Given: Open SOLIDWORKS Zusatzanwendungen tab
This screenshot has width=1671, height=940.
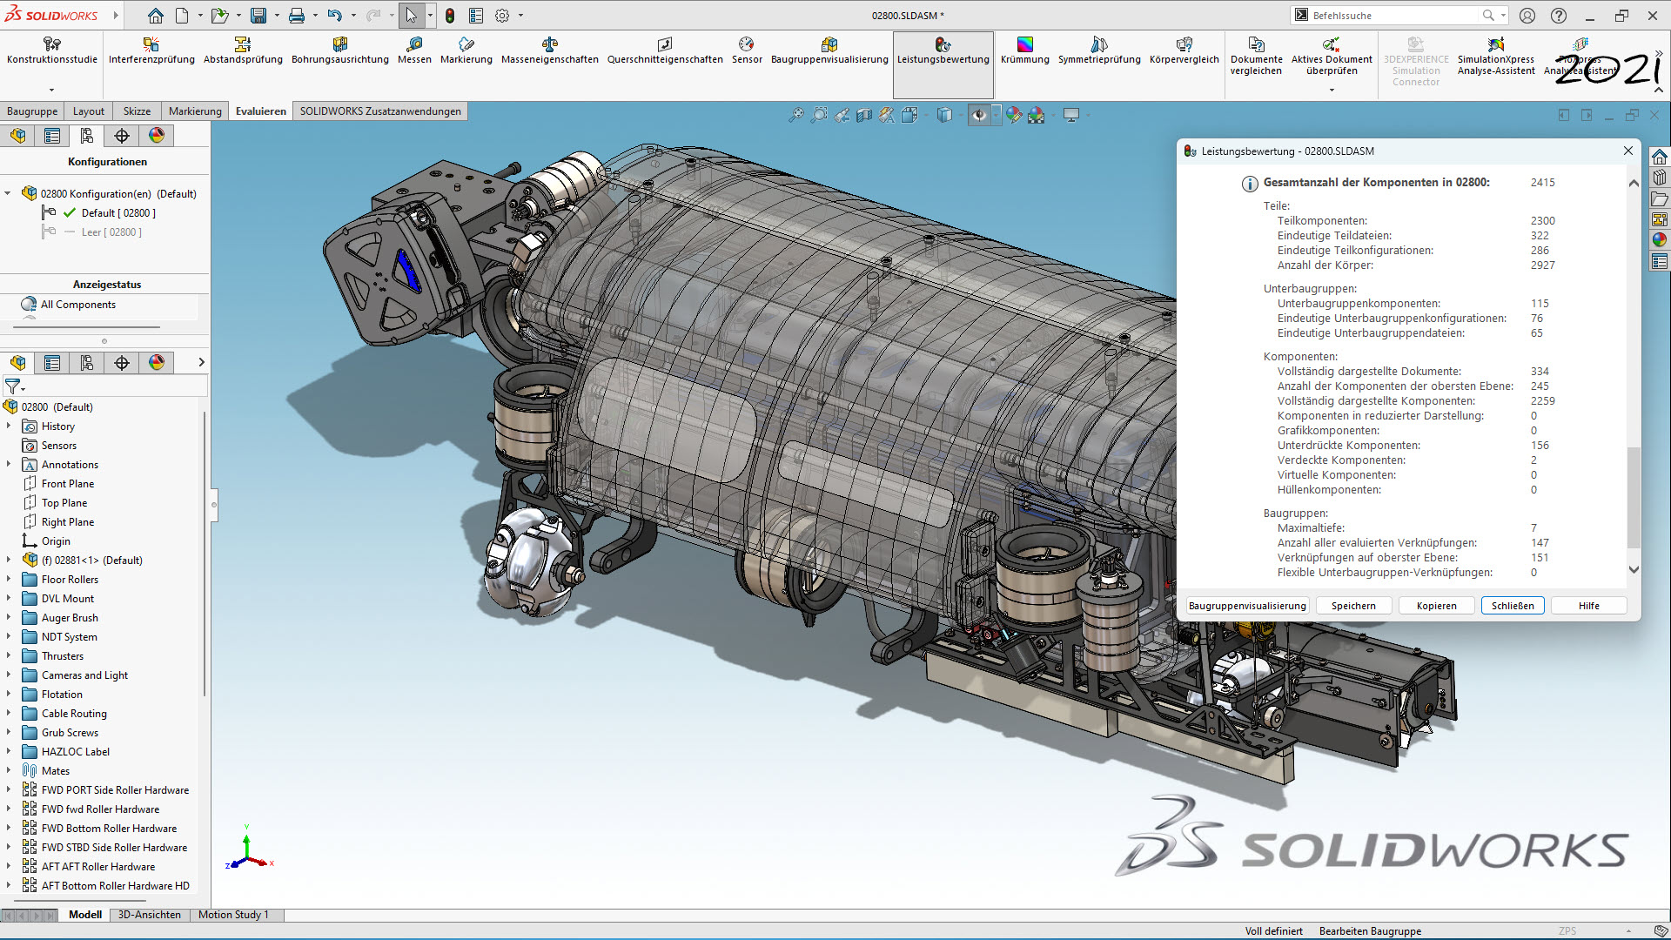Looking at the screenshot, I should click(380, 111).
